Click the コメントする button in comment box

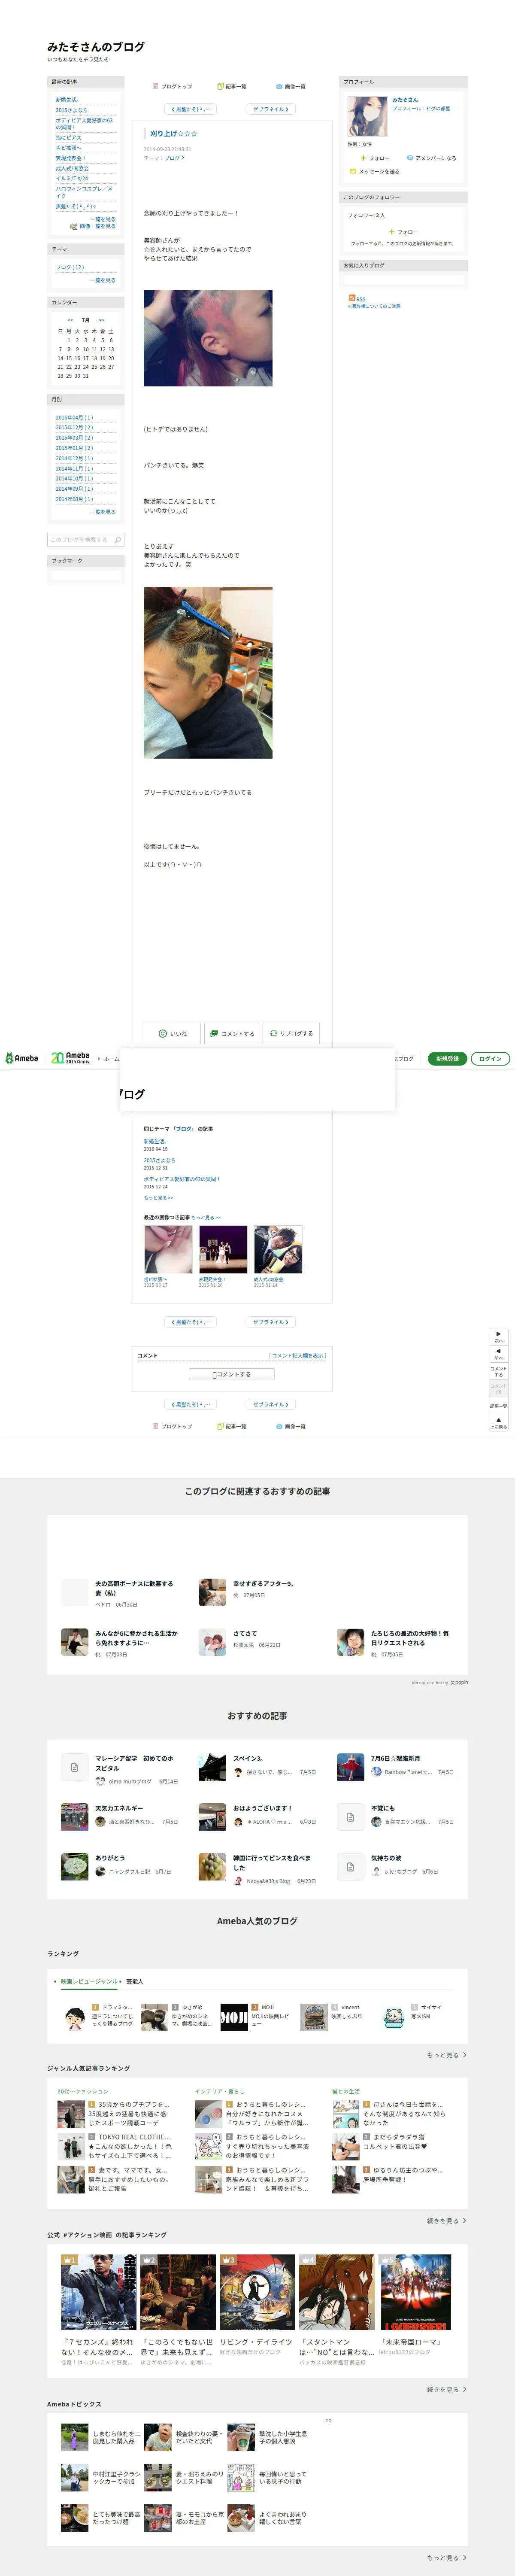coord(232,1374)
